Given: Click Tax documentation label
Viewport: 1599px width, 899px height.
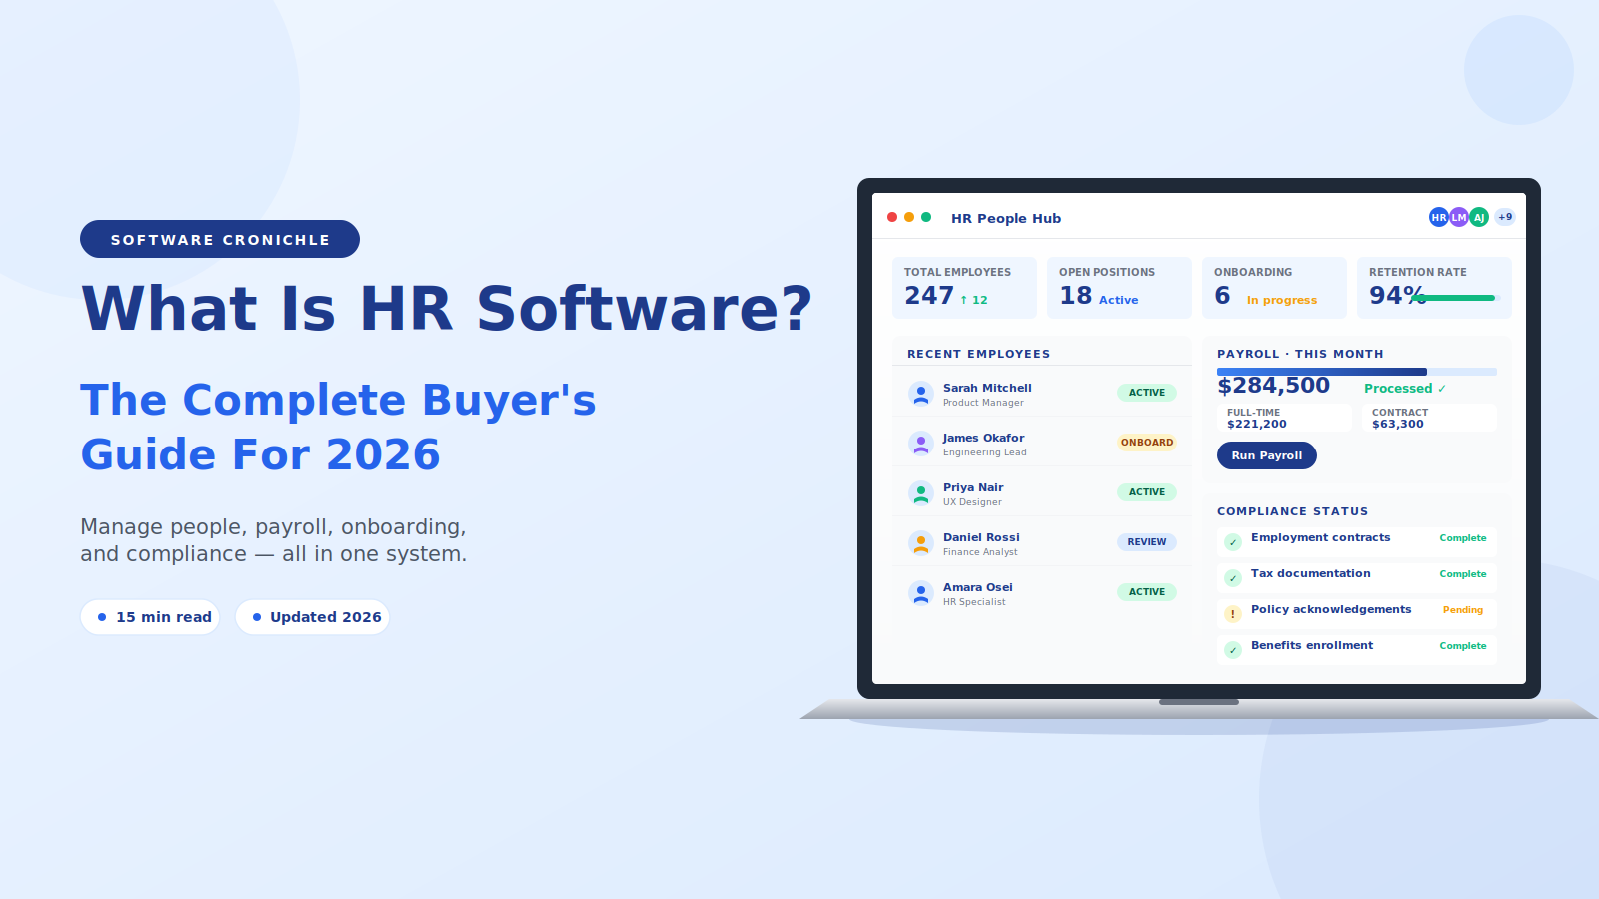Looking at the screenshot, I should pyautogui.click(x=1310, y=573).
